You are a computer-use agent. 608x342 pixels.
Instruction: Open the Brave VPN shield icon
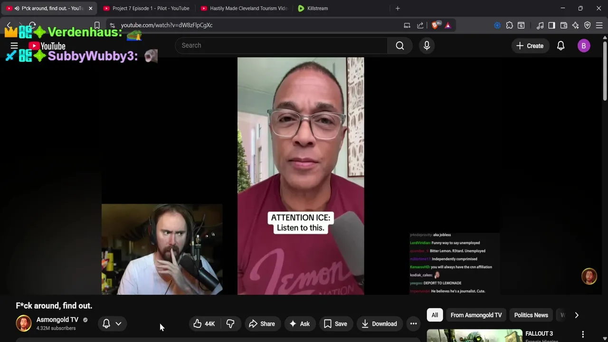point(588,25)
